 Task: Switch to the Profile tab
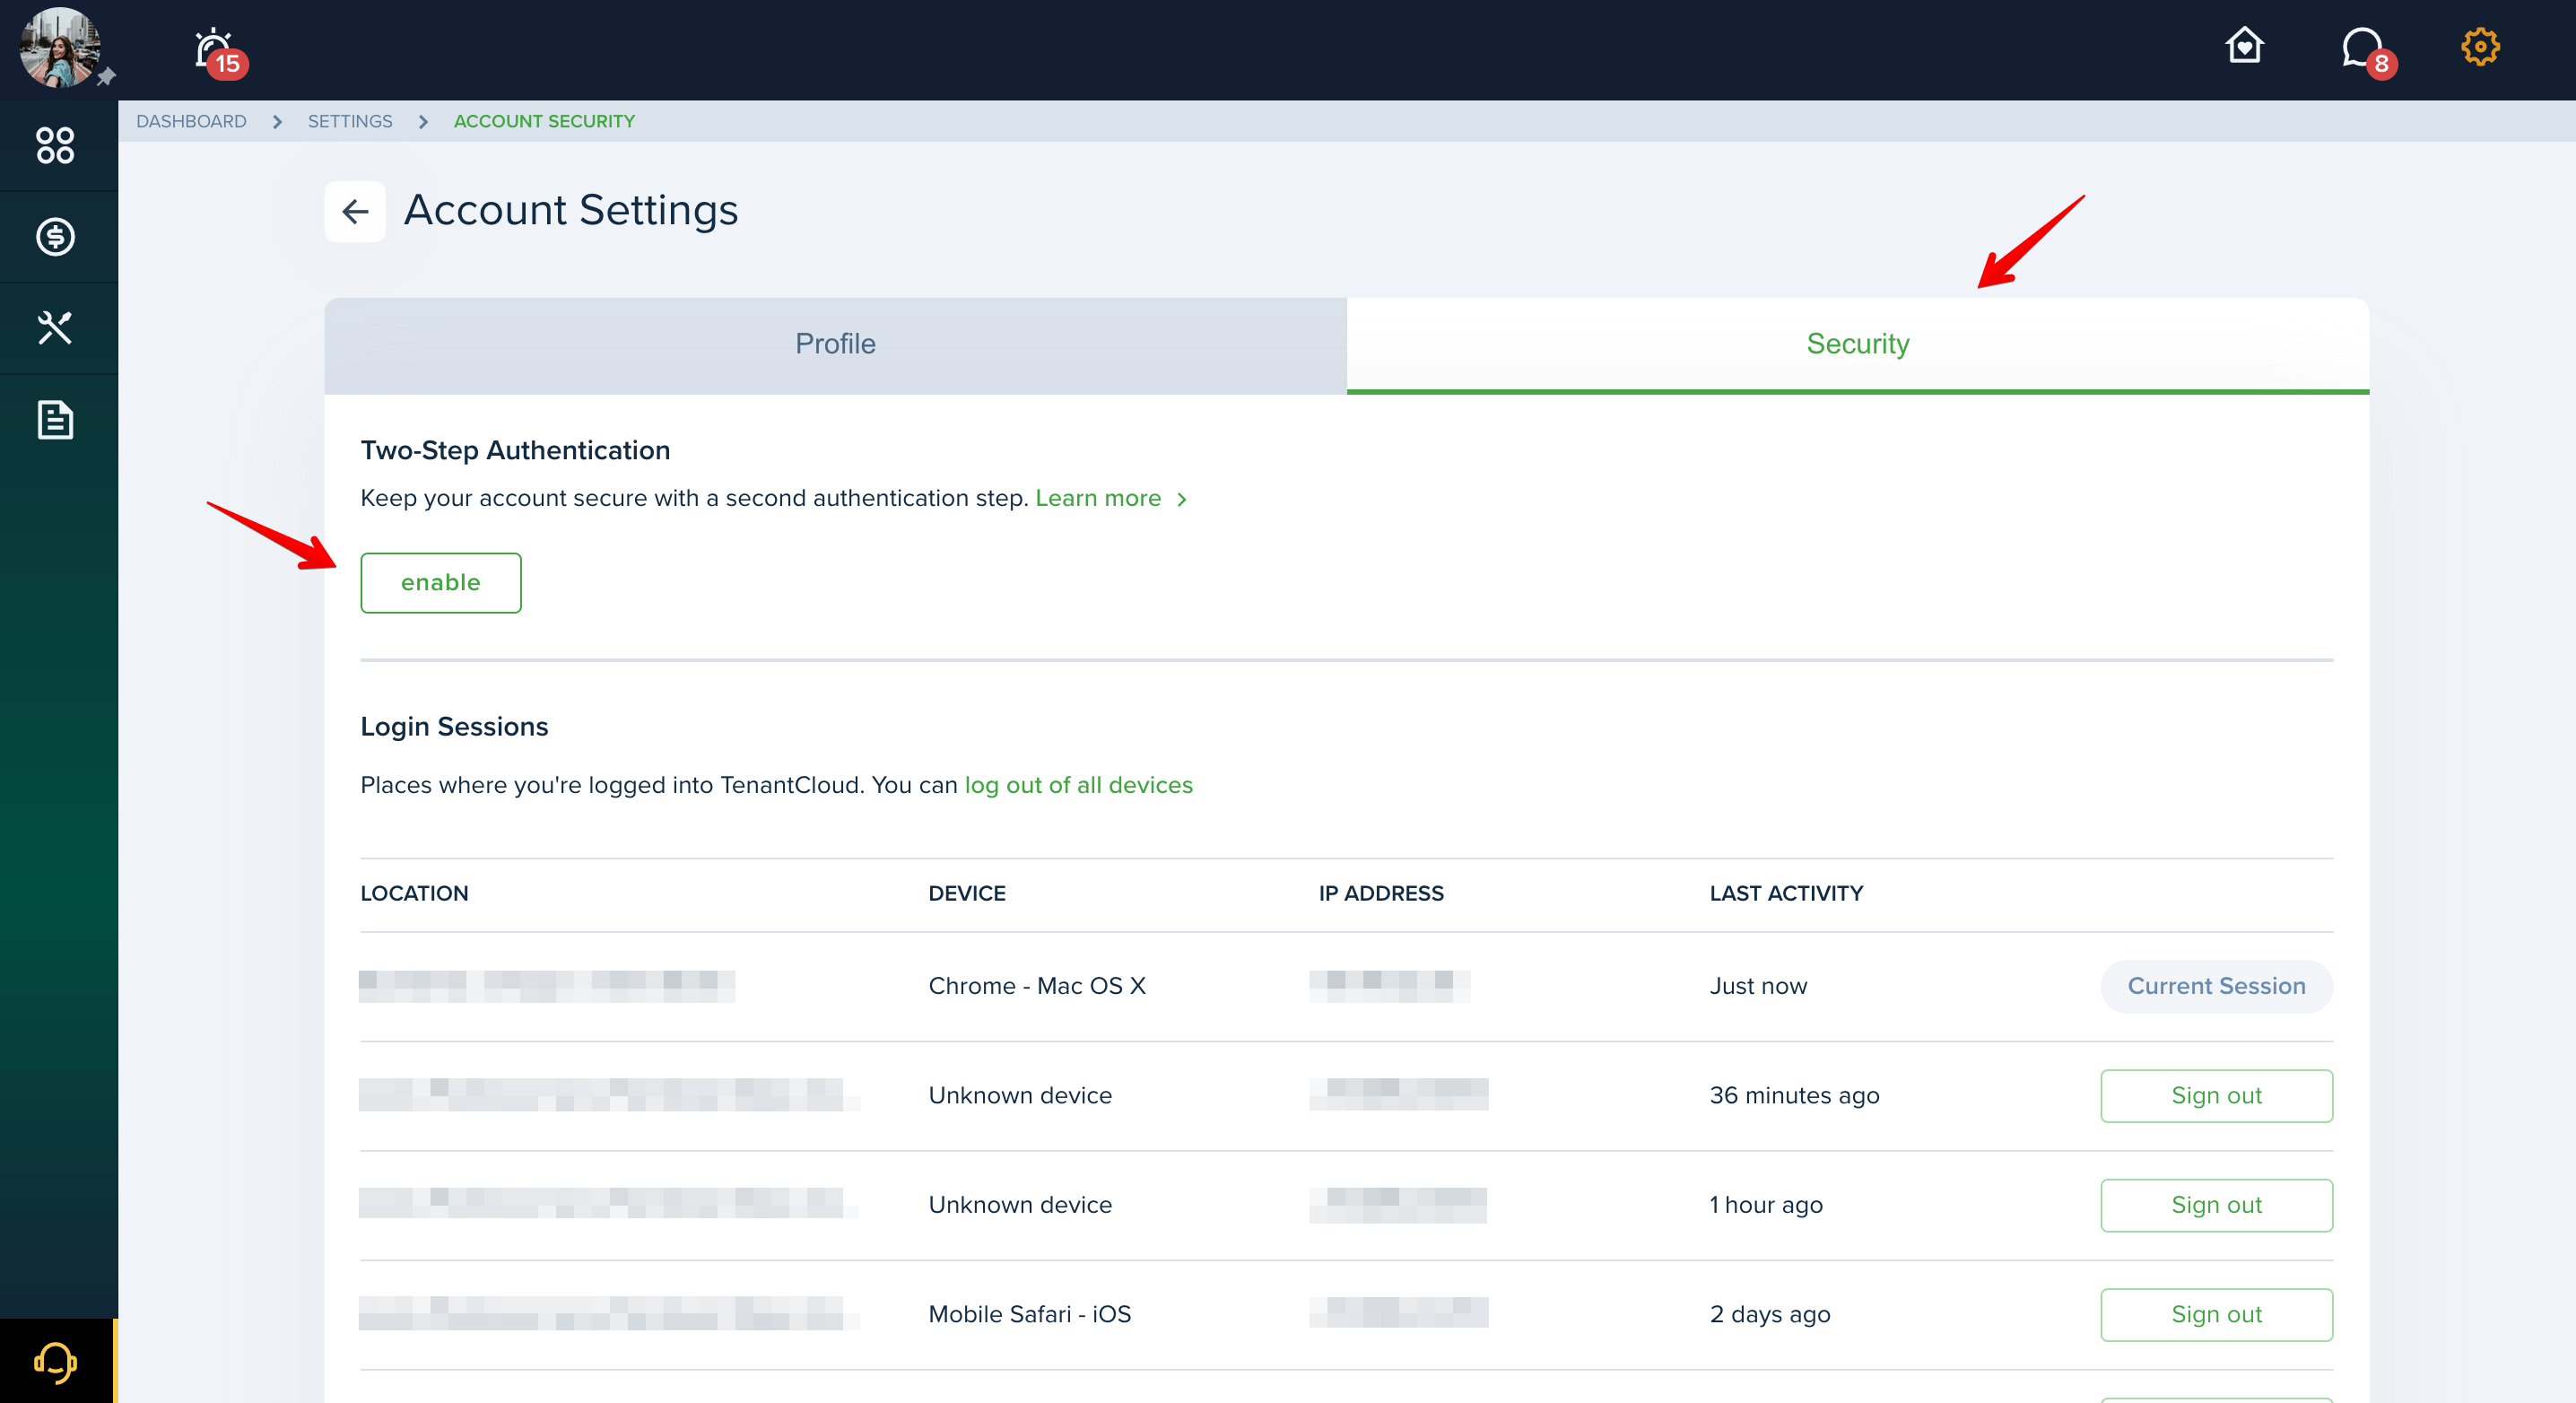click(835, 345)
